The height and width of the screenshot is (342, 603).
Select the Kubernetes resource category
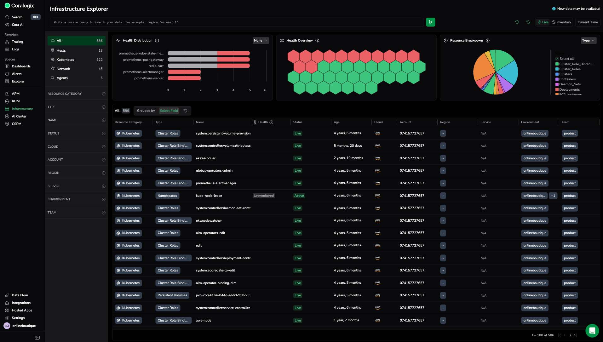(65, 60)
